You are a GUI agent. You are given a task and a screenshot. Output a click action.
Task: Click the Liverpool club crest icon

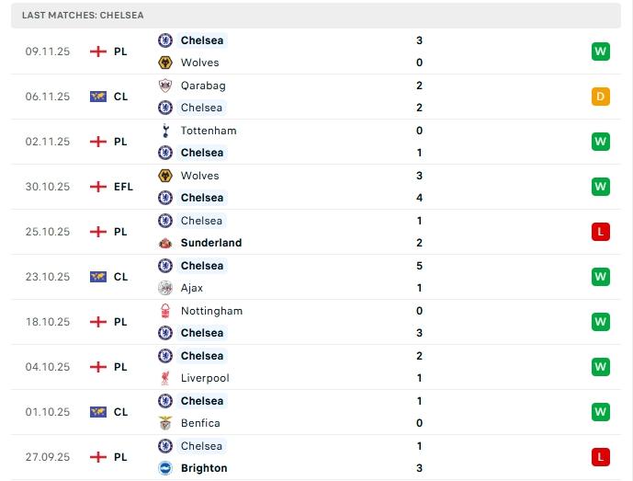pyautogui.click(x=165, y=378)
